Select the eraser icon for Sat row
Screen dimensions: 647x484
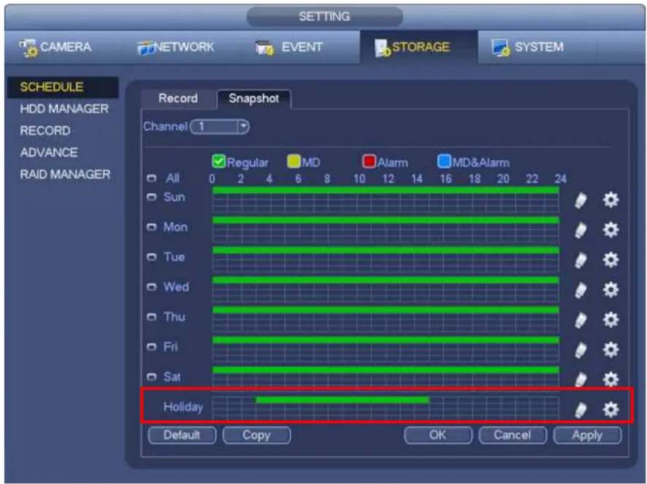tap(581, 380)
